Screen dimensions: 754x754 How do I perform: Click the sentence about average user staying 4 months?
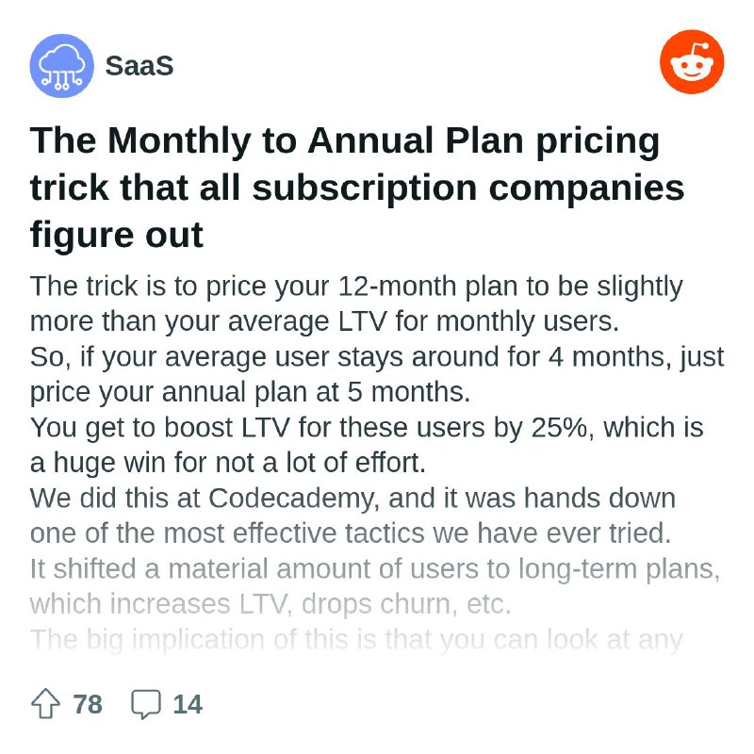click(377, 357)
